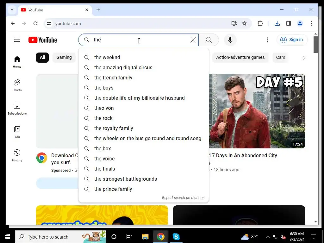
Task: Toggle Chrome side panel
Action: 289,23
